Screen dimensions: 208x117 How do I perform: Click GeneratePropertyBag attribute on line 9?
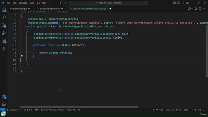64,19
